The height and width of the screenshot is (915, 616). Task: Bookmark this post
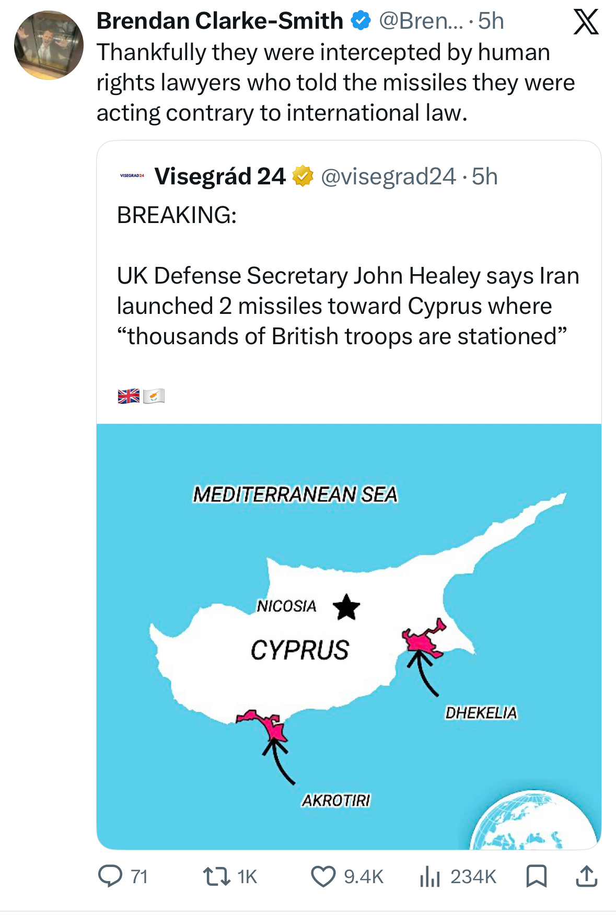[536, 876]
